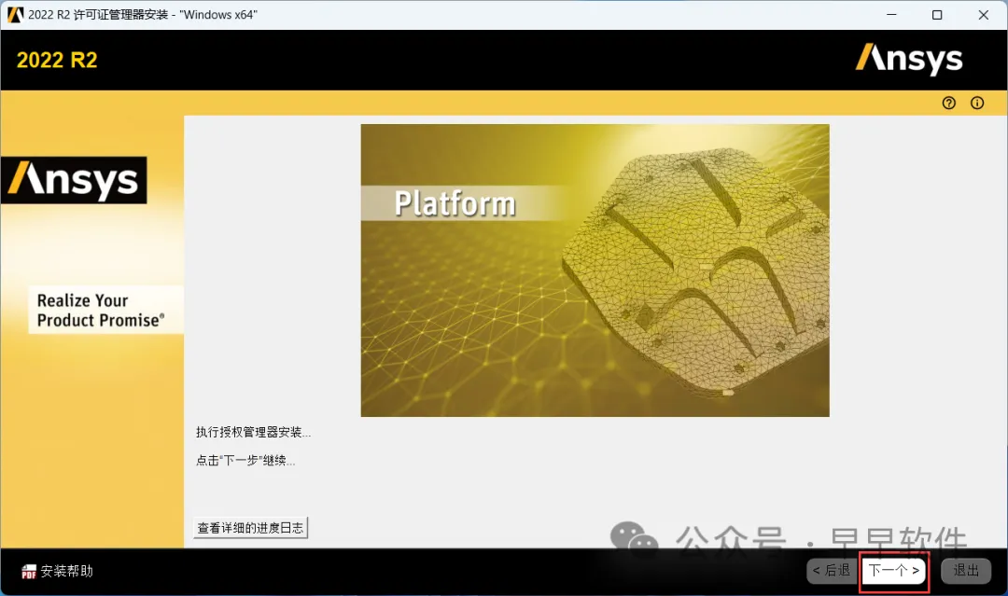Open the 安装帮助 PDF help link
This screenshot has width=1008, height=596.
click(x=57, y=571)
